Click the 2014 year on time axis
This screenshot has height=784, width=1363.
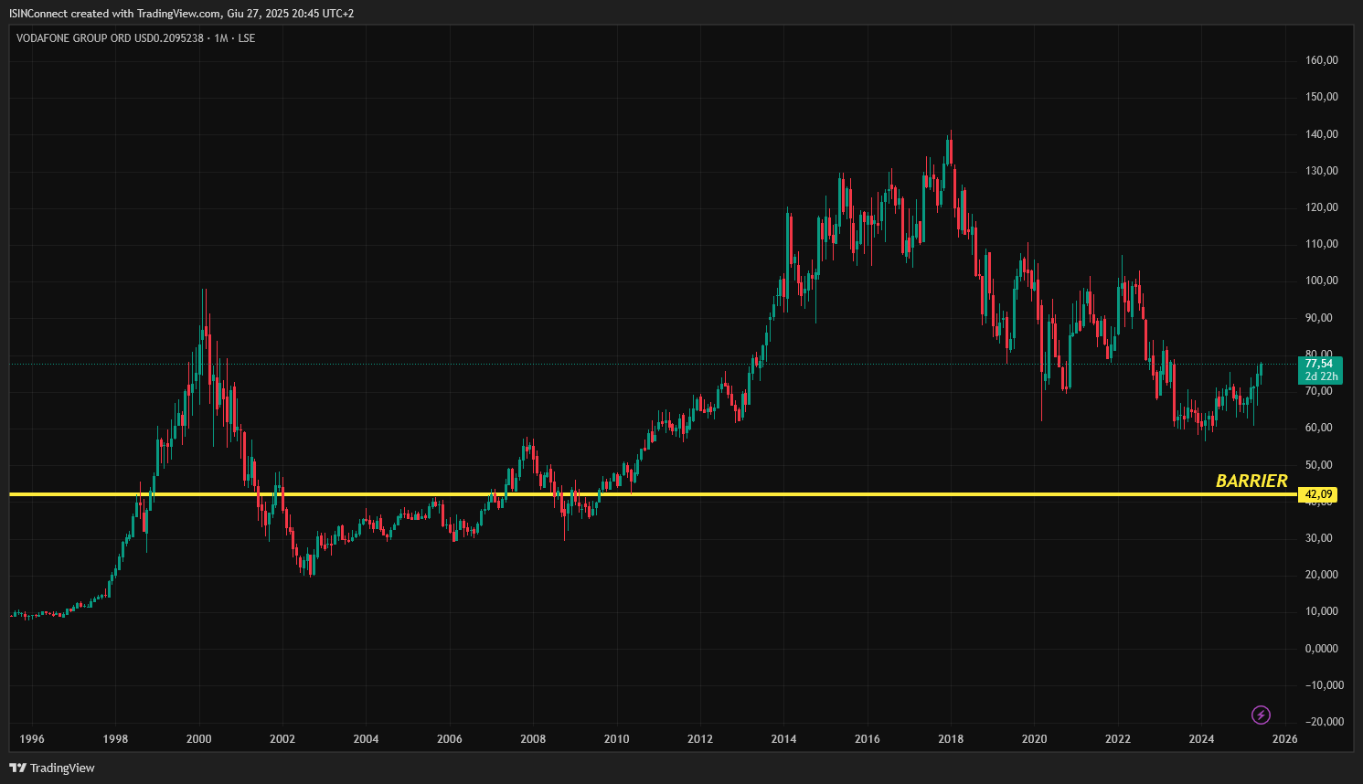coord(783,739)
